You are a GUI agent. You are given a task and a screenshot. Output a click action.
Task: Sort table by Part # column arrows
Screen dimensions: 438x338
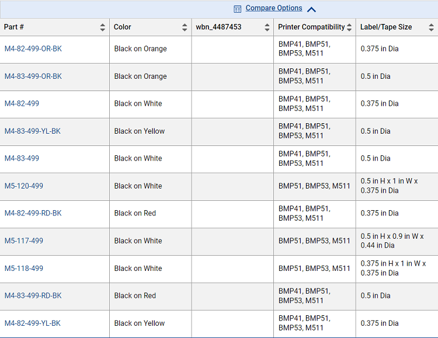coord(103,27)
